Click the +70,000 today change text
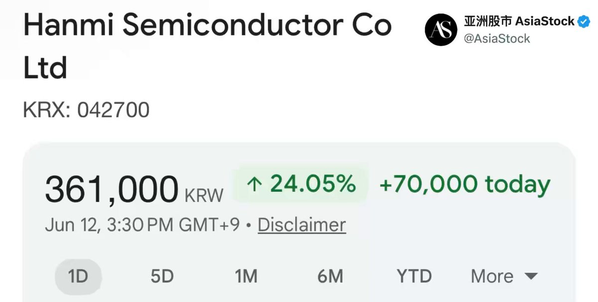Screen dimensions: 598x302 point(465,184)
